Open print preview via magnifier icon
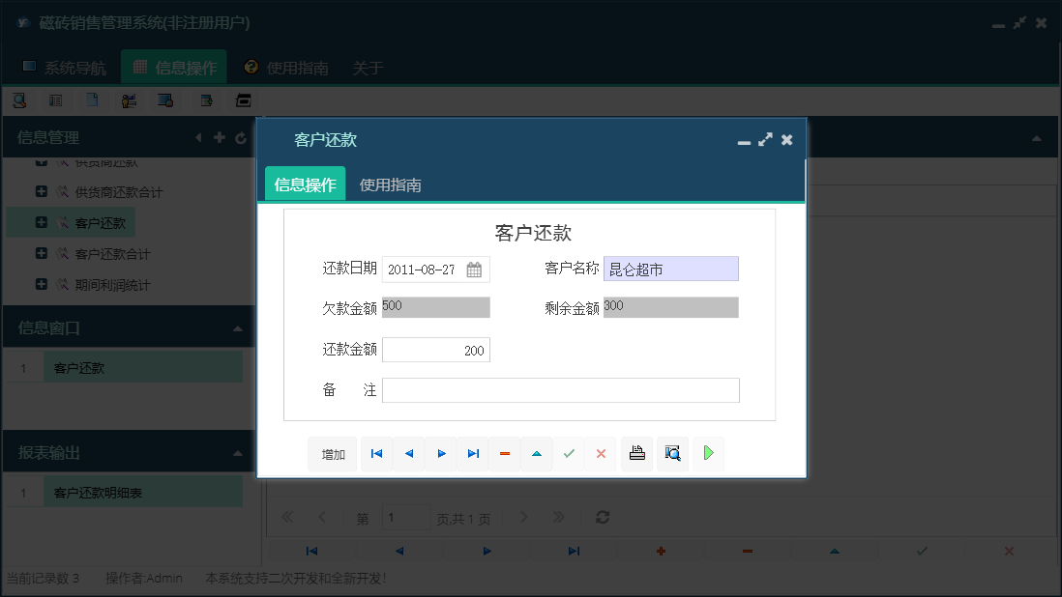This screenshot has width=1062, height=597. pos(672,453)
